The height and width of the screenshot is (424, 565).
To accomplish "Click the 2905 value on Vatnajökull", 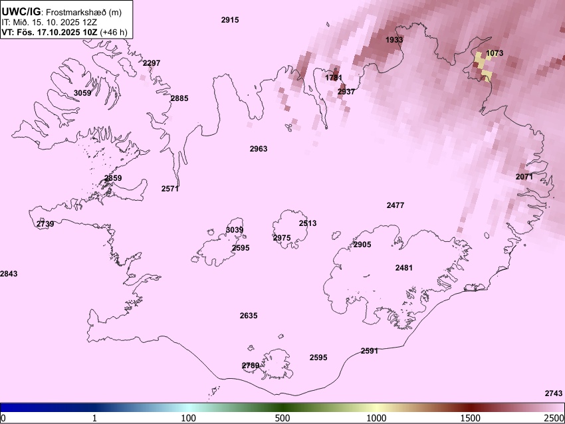I will coord(362,245).
